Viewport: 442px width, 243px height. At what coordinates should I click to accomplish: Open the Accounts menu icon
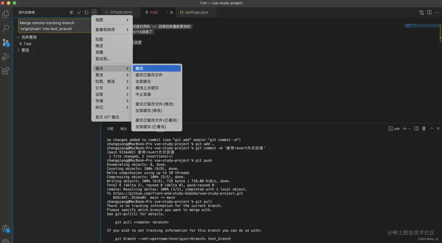[x=6, y=229]
